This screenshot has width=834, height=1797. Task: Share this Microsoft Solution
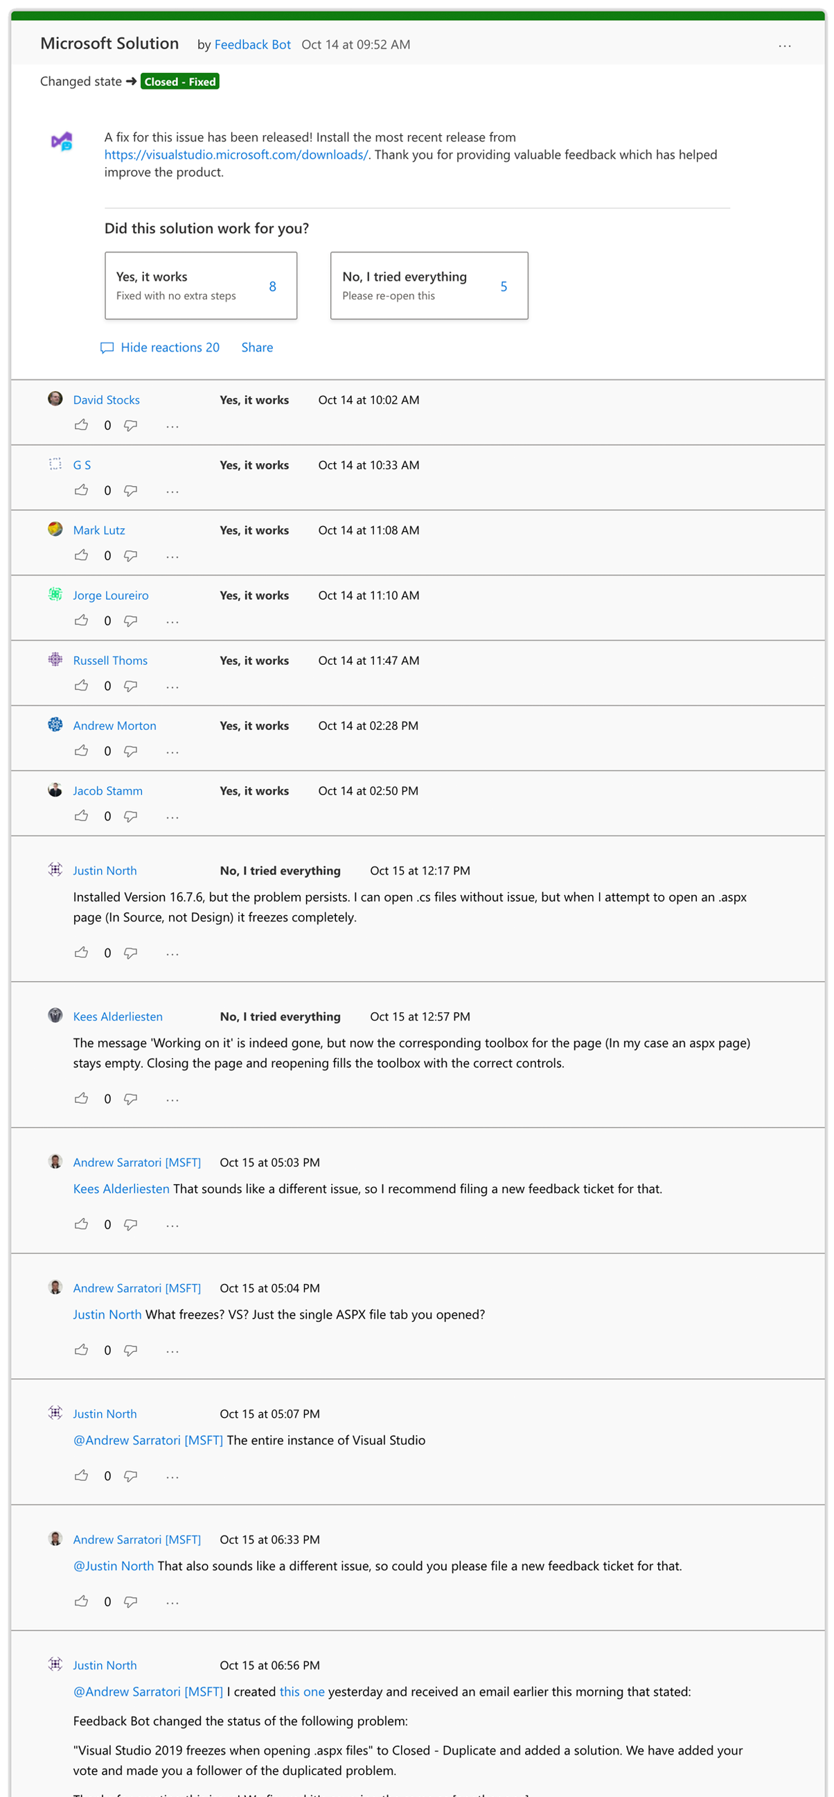coord(257,347)
